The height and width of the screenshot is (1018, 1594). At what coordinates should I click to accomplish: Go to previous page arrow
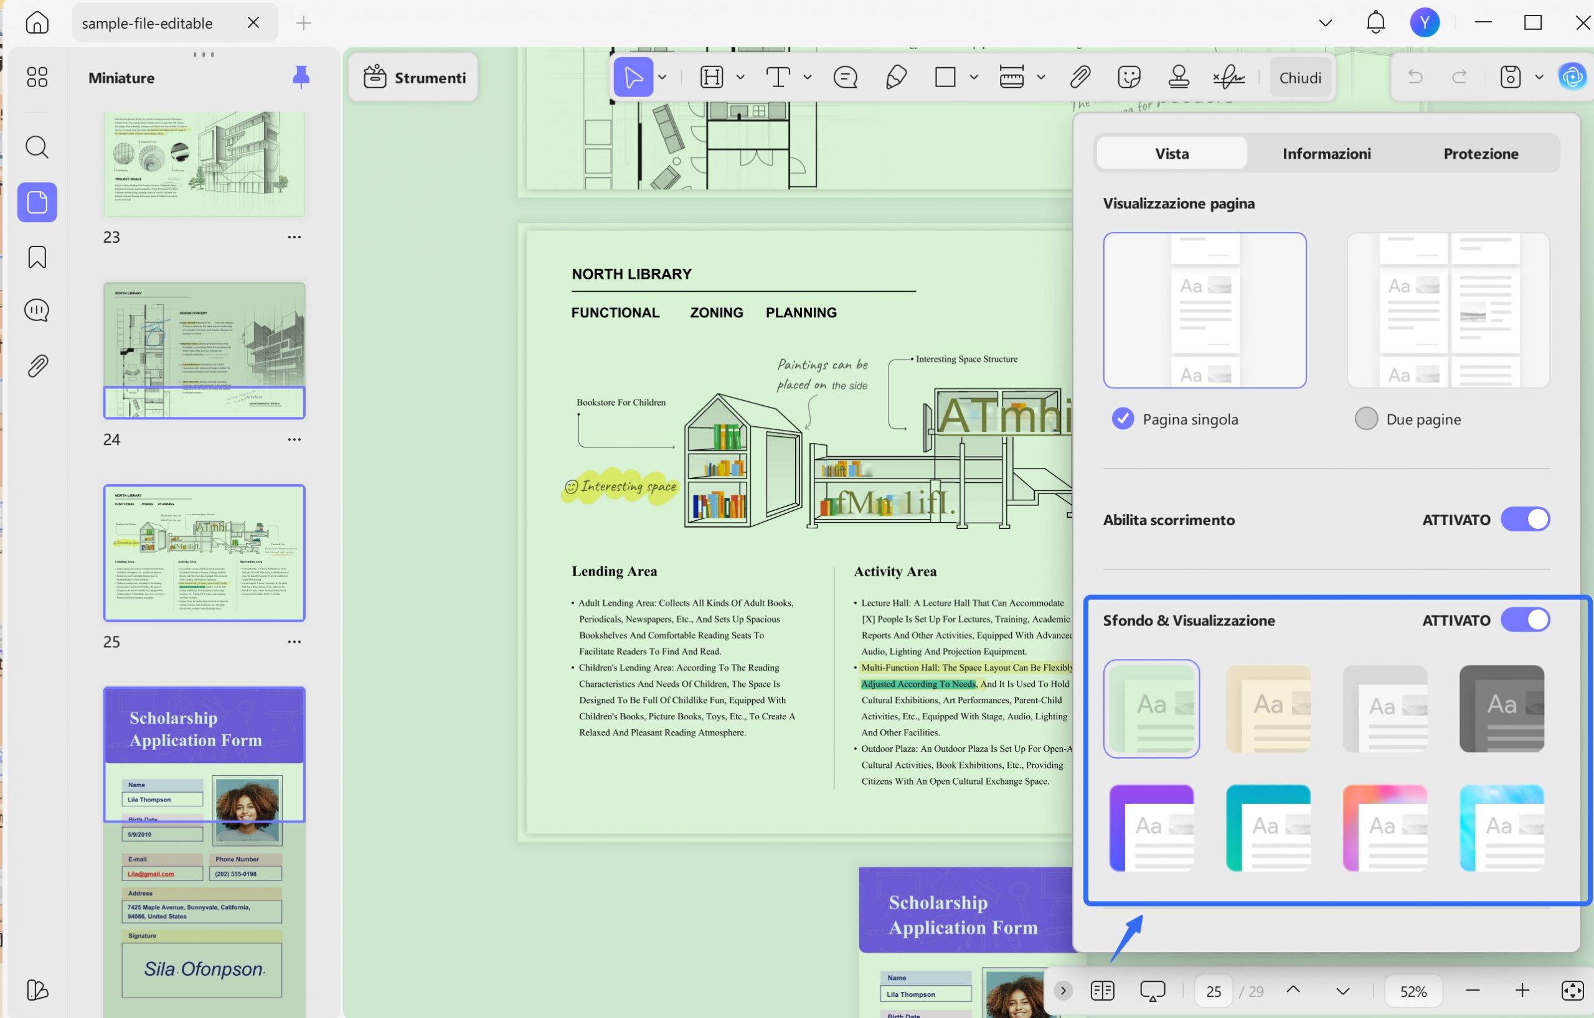click(x=1293, y=990)
